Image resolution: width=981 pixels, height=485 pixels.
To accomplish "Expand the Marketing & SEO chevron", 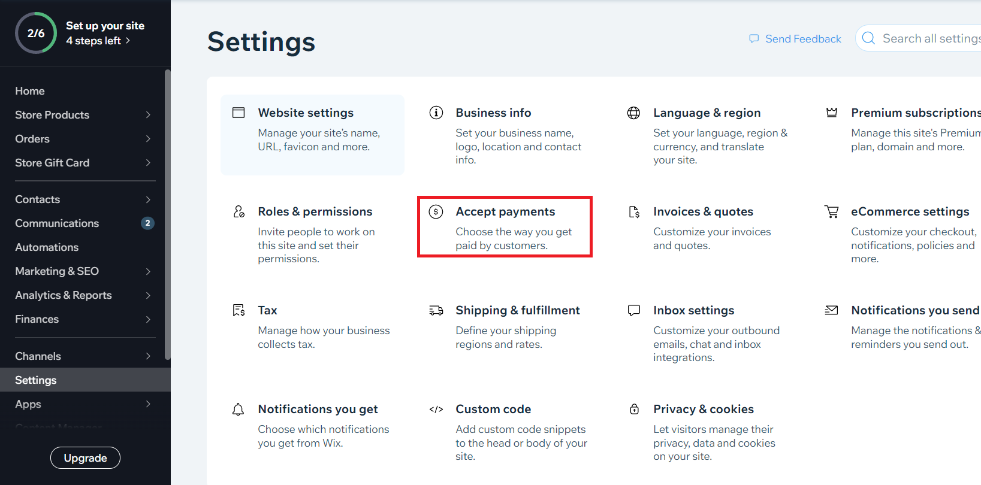I will tap(148, 271).
